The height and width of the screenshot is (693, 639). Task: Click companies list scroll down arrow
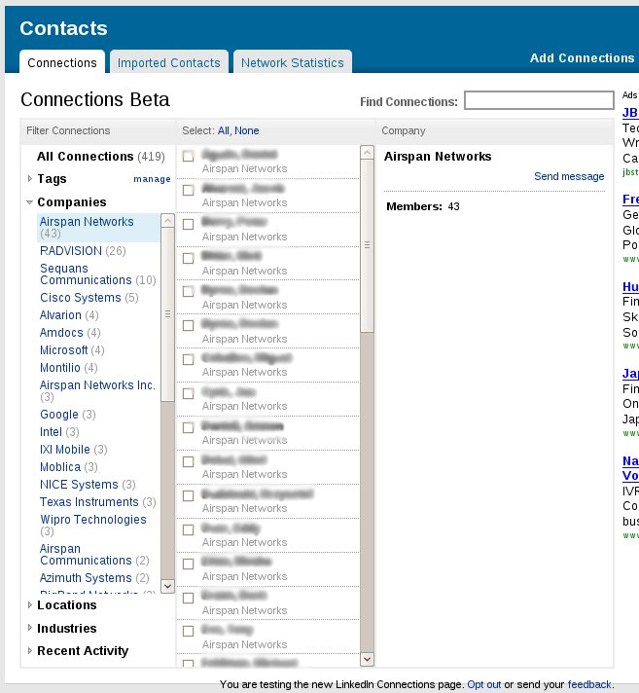[167, 586]
